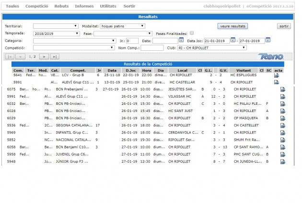Select the NACIONAL CATALA... competition cell
The height and width of the screenshot is (203, 302).
point(73,140)
